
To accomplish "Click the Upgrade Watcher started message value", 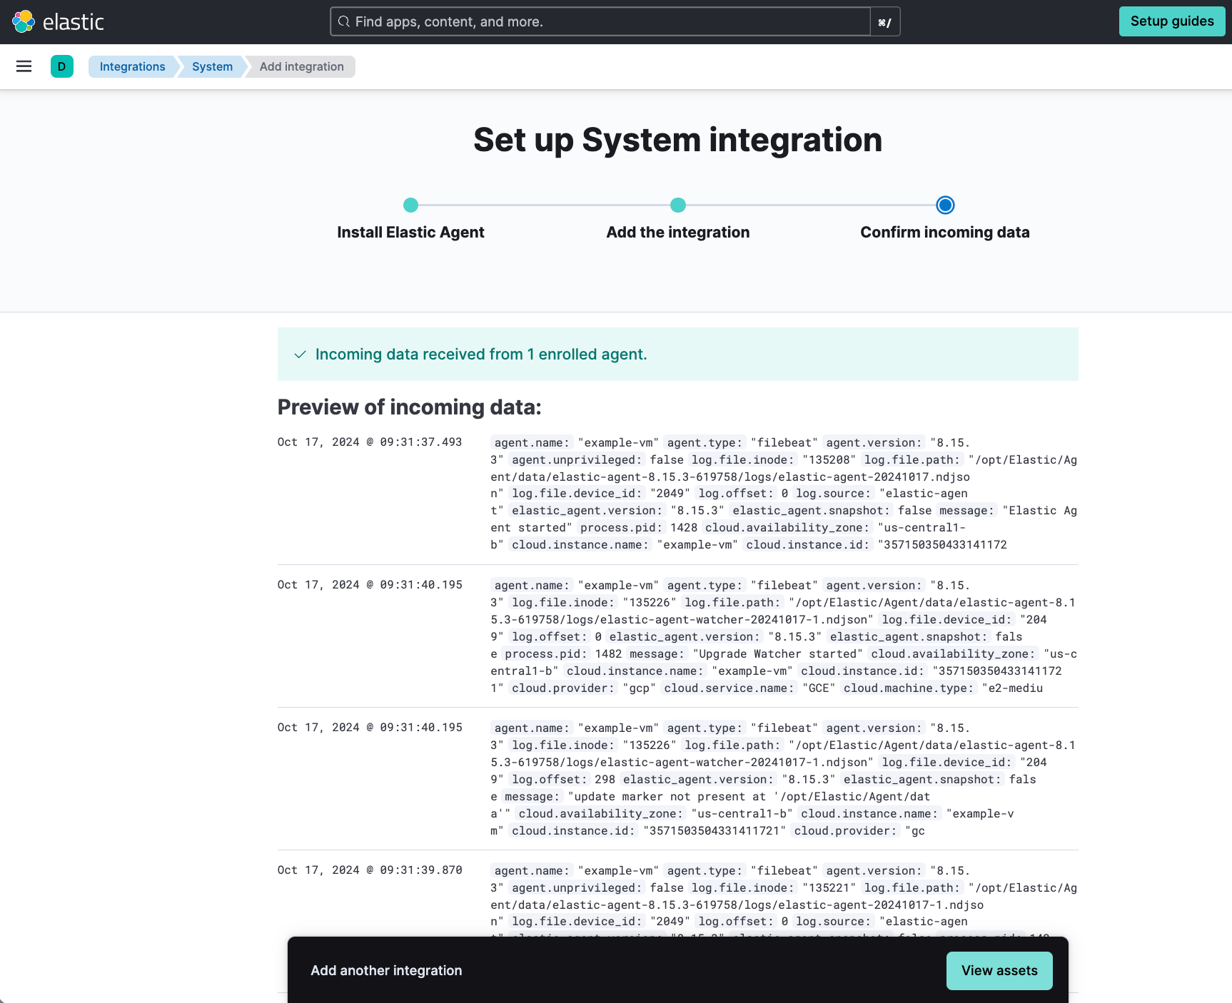I will click(x=777, y=654).
